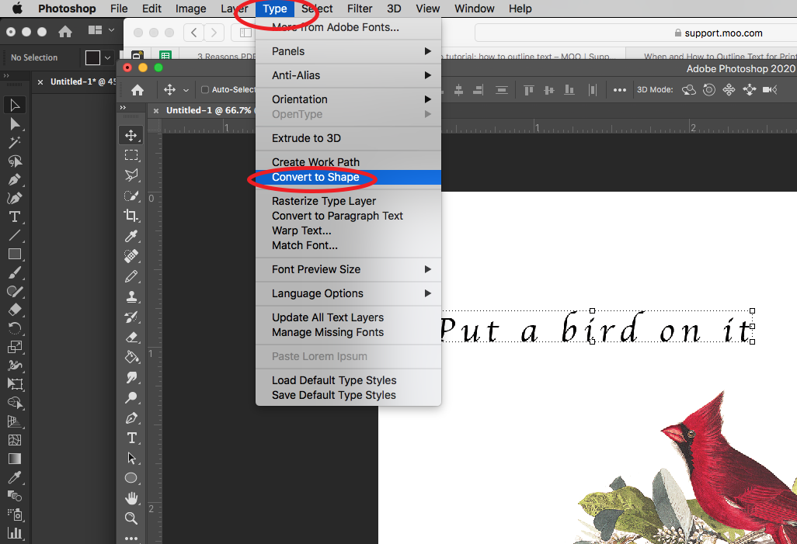Open the Window menu
Viewport: 797px width, 544px height.
(474, 9)
